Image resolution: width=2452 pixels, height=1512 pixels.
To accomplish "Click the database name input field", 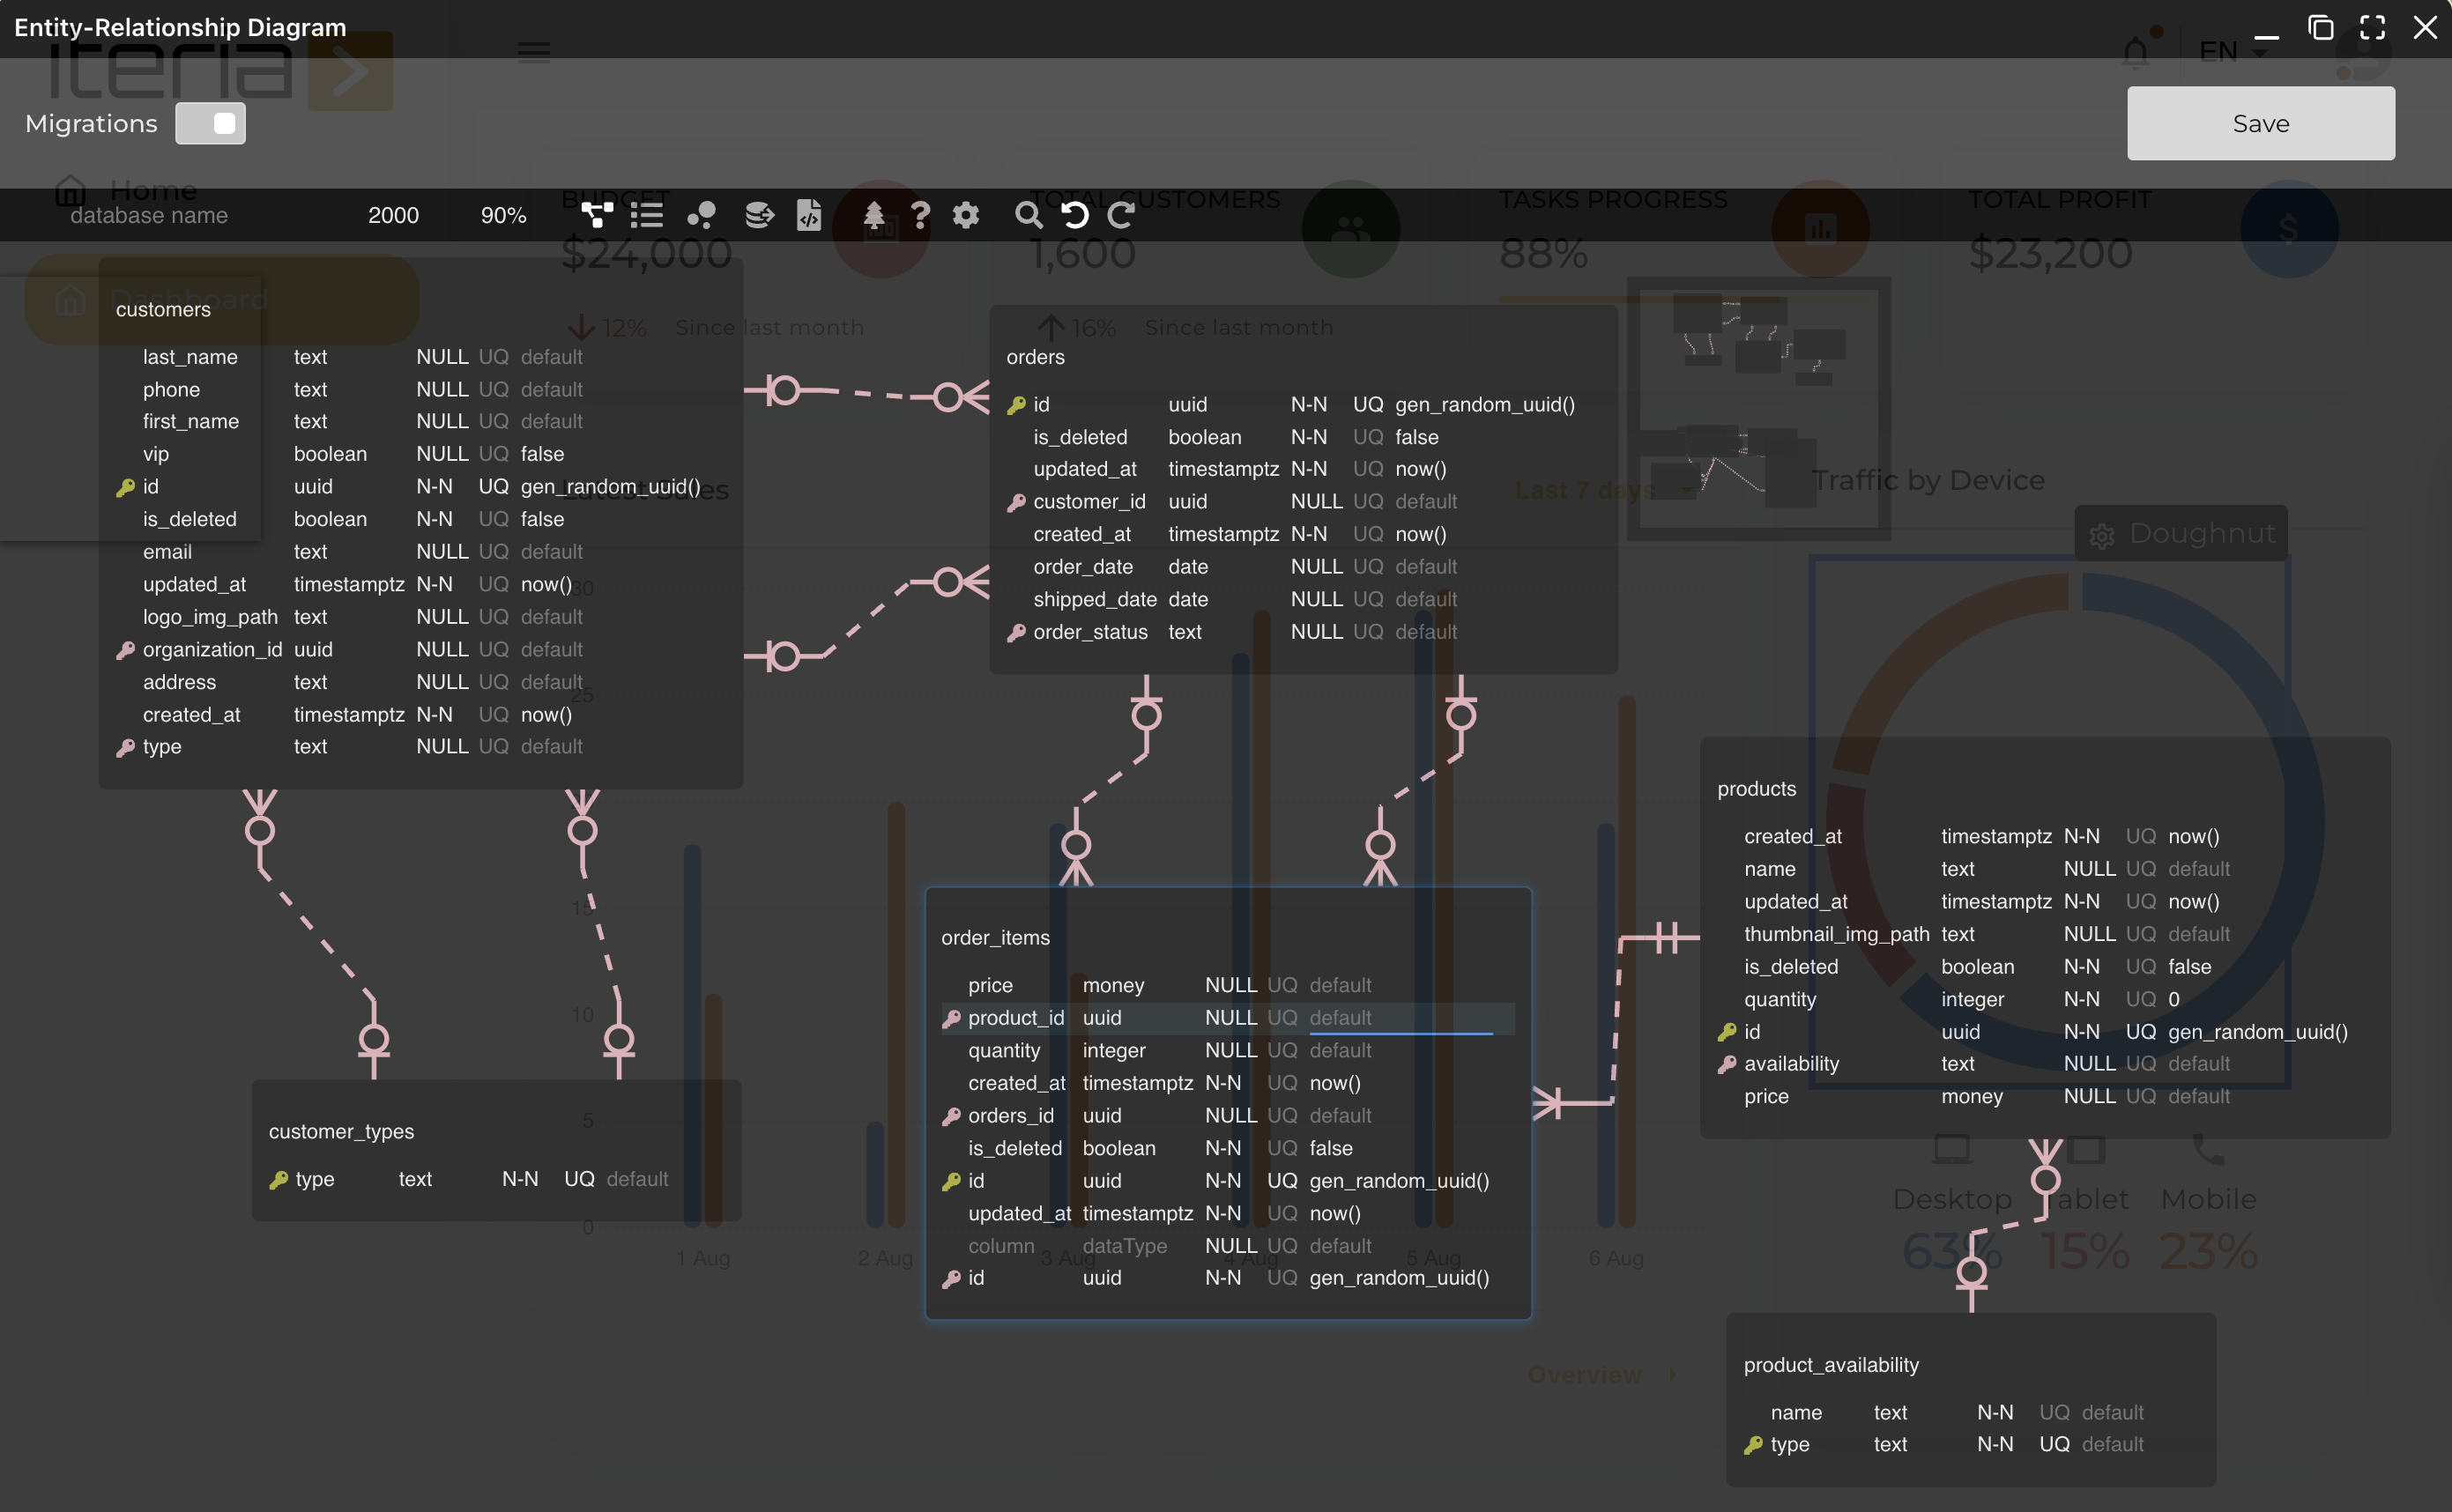I will click(150, 215).
